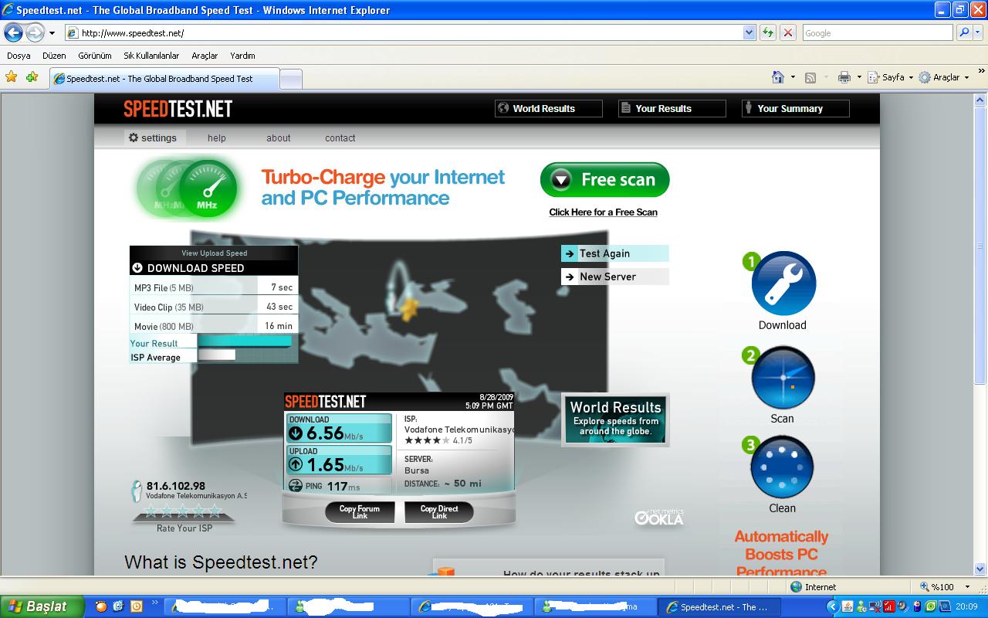Image resolution: width=988 pixels, height=618 pixels.
Task: Click Copy Direct Link button
Action: (439, 512)
